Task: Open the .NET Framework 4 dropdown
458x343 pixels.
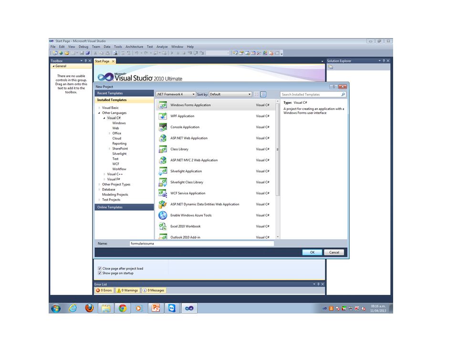Action: pyautogui.click(x=176, y=94)
